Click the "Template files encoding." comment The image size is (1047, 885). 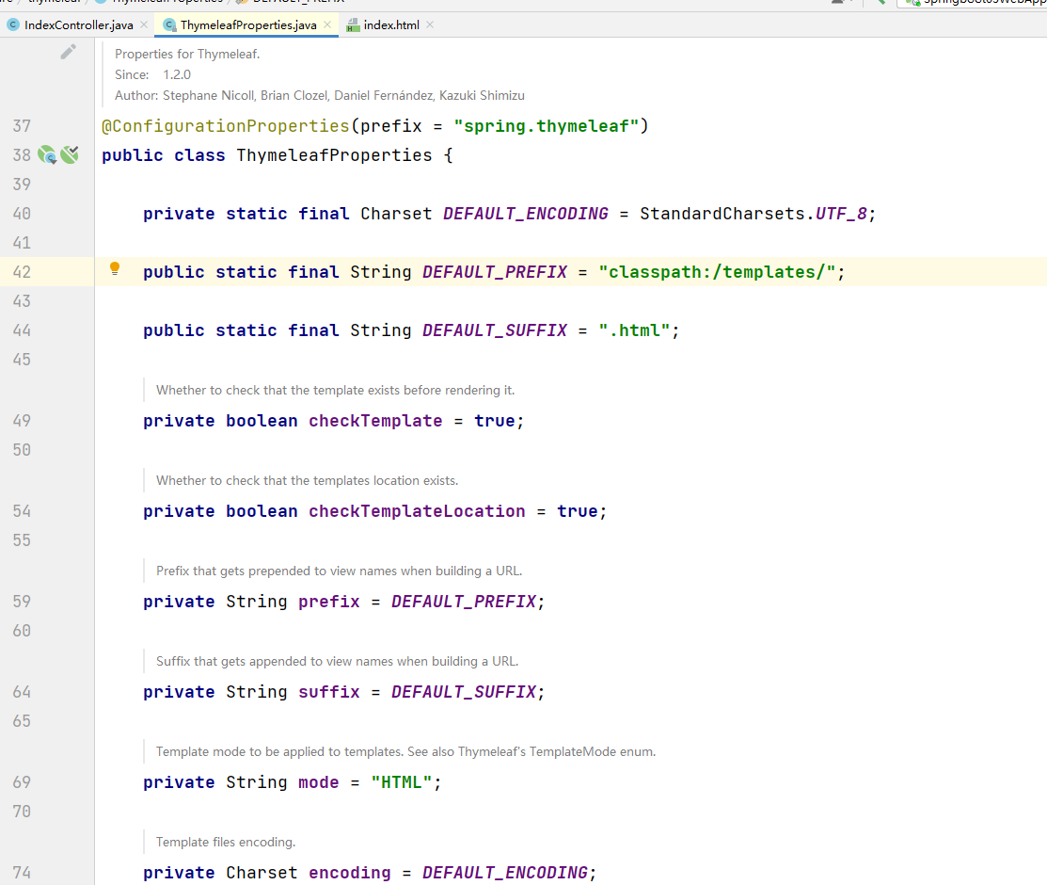click(x=226, y=843)
